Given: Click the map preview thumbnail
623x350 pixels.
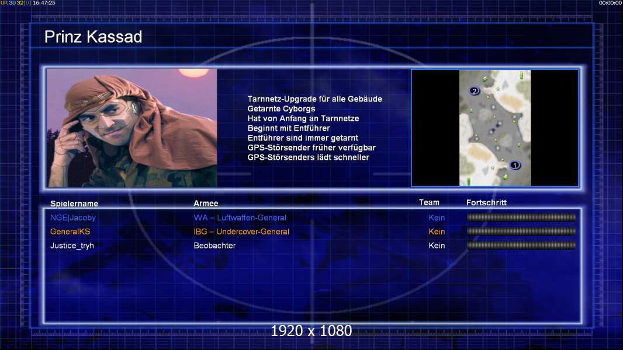Looking at the screenshot, I should (x=494, y=128).
